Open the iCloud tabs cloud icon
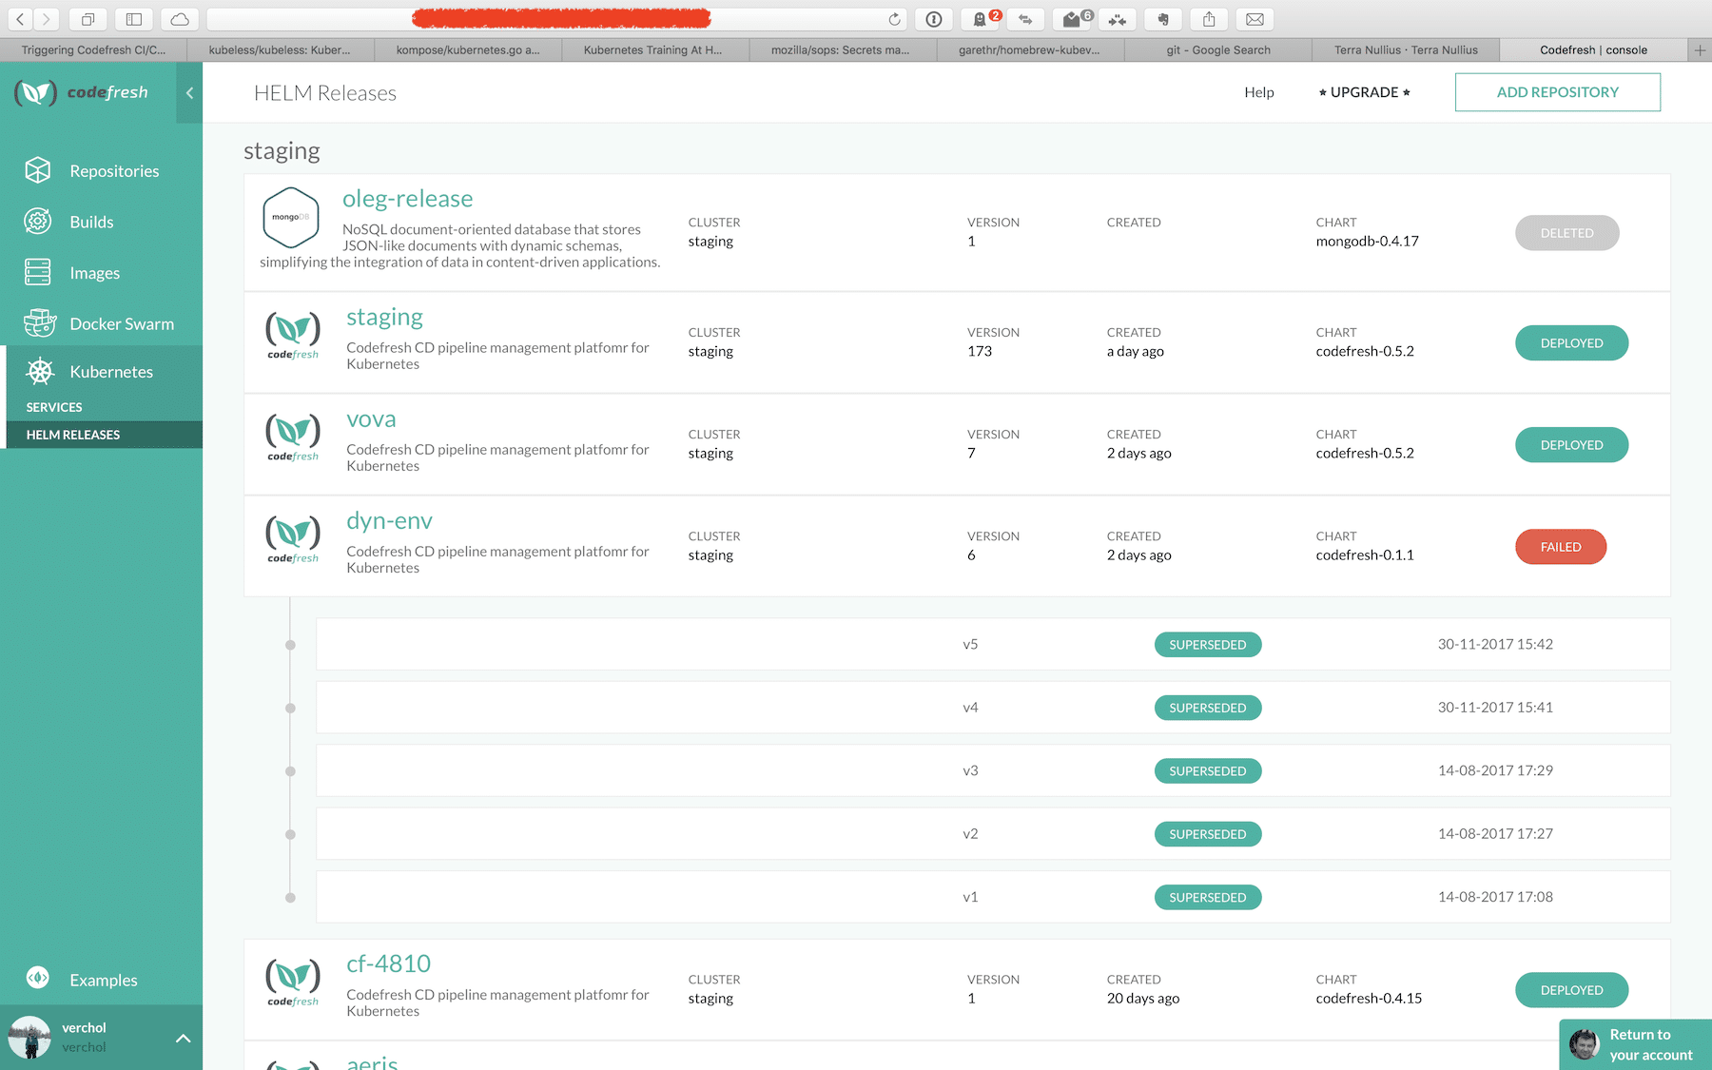 180,19
